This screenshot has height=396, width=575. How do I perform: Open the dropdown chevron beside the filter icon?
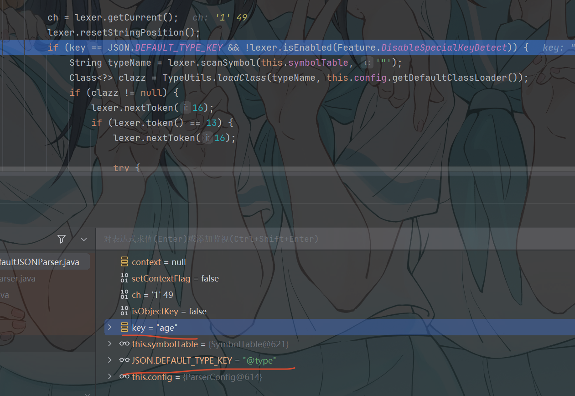83,239
